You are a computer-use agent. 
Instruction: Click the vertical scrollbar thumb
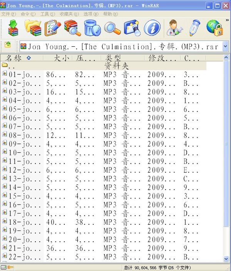point(226,143)
